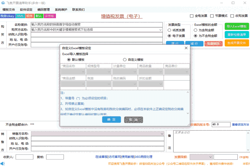
Task: Select the 为含税金额 radio button
Action: click(x=196, y=30)
